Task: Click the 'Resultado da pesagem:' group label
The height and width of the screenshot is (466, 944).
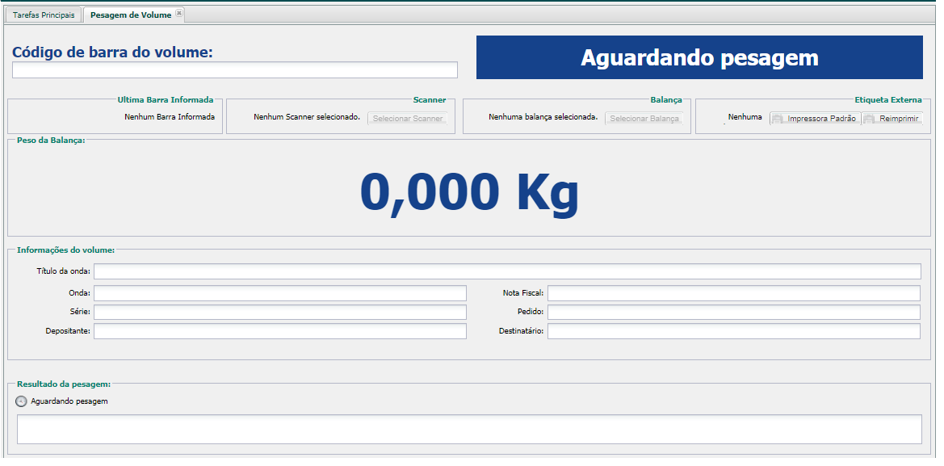Action: [64, 384]
